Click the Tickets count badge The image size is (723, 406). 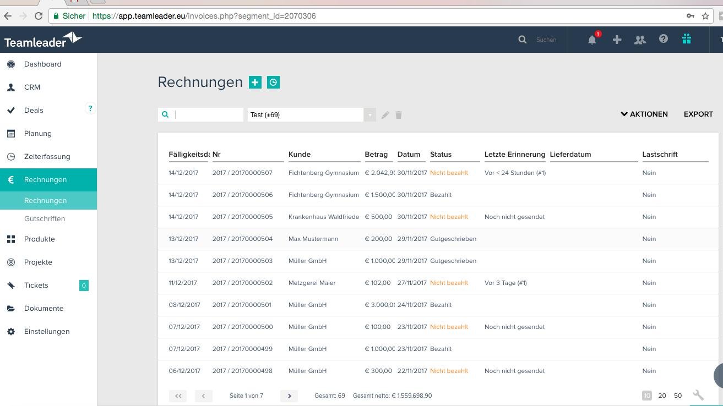pos(84,286)
